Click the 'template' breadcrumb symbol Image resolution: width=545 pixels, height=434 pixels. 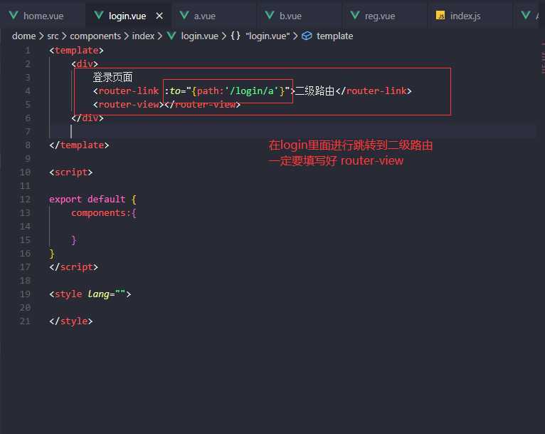click(334, 36)
